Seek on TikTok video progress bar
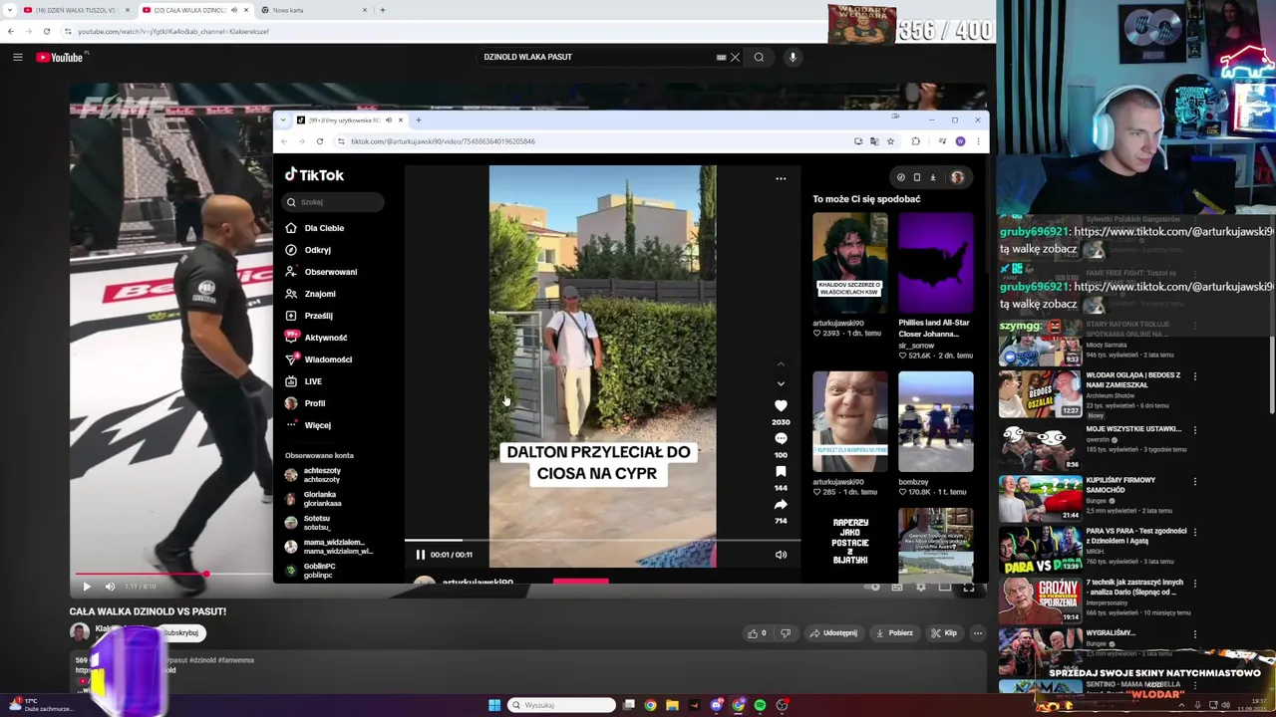1276x717 pixels. [x=602, y=542]
